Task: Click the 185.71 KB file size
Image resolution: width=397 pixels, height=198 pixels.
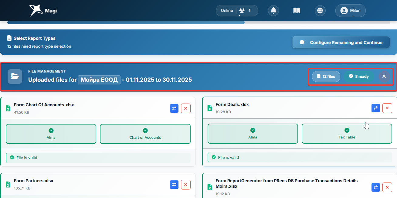Action: coord(22,188)
